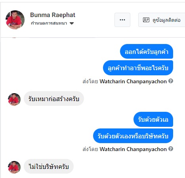
Task: Click avatar next to ไม่ใช่บริษัทครับ message
Action: pos(14,167)
